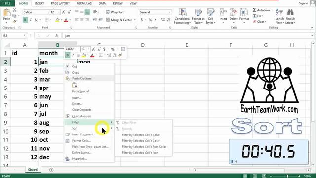Open Sort & Filter menu in ribbon
The height and width of the screenshot is (178, 316).
pyautogui.click(x=279, y=16)
